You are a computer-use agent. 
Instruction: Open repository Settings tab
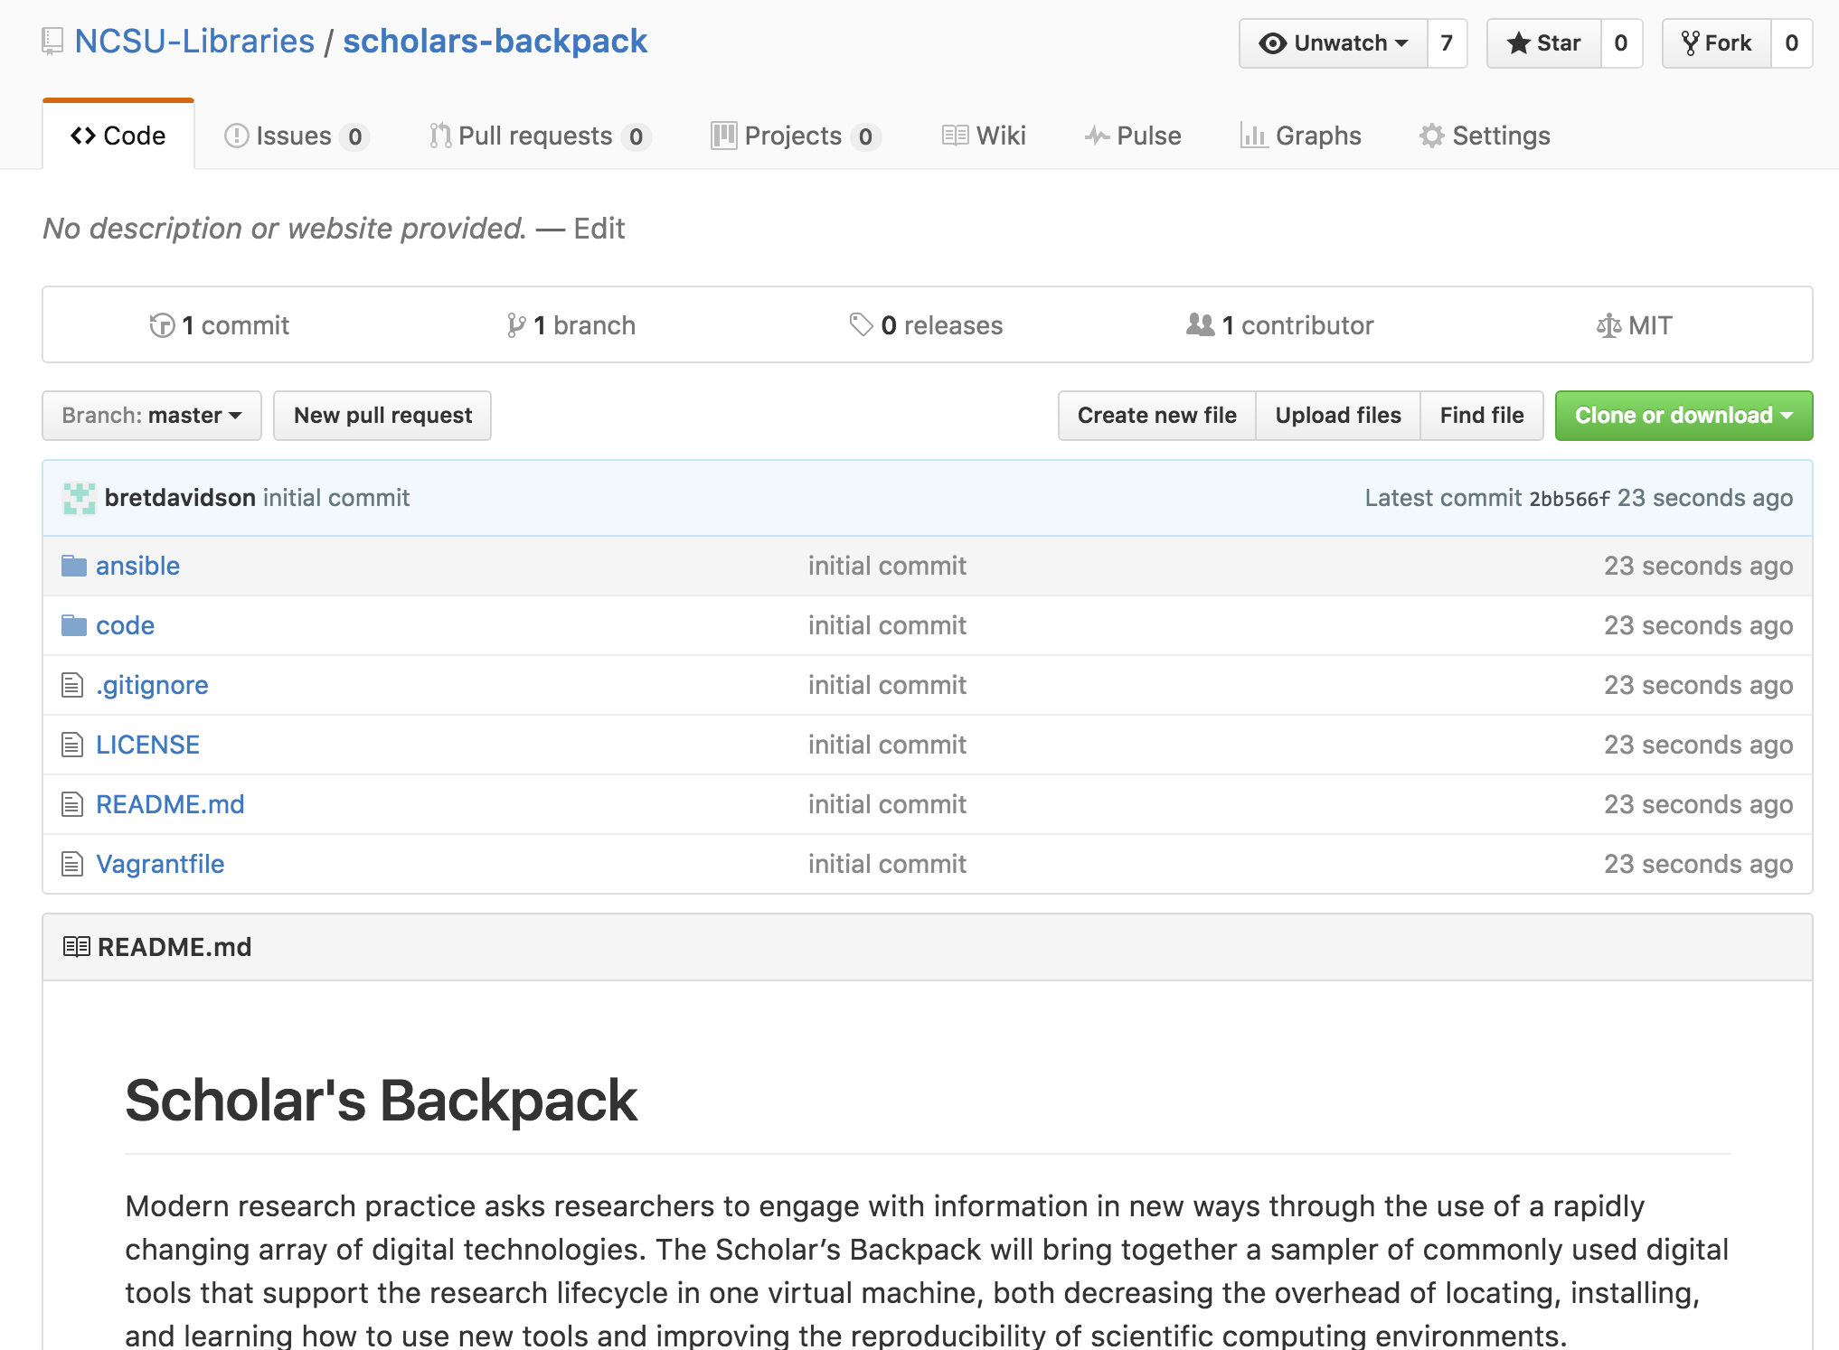(x=1485, y=136)
